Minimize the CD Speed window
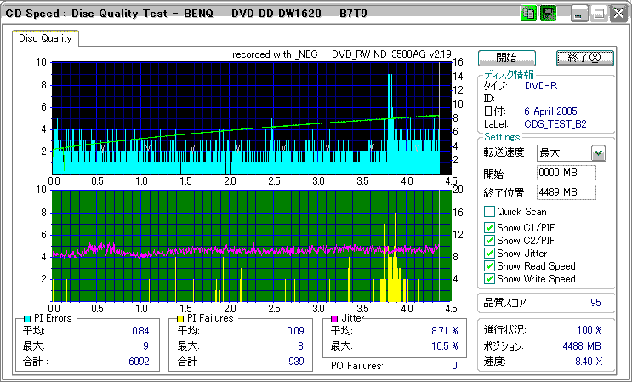632x382 pixels. point(579,14)
